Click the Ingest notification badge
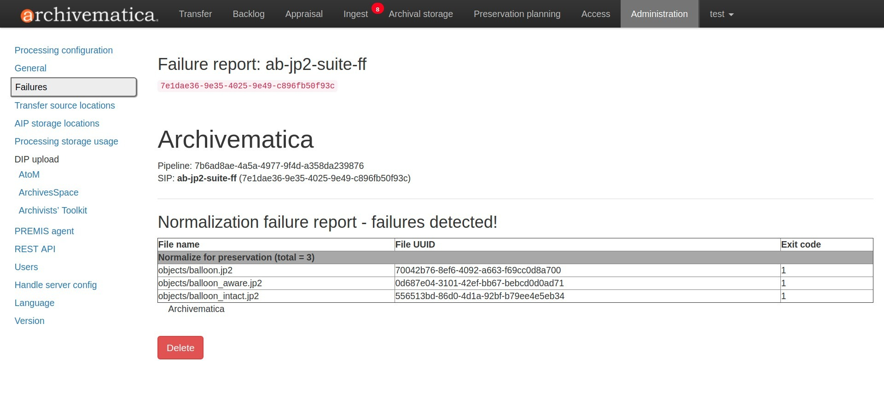 (x=378, y=8)
